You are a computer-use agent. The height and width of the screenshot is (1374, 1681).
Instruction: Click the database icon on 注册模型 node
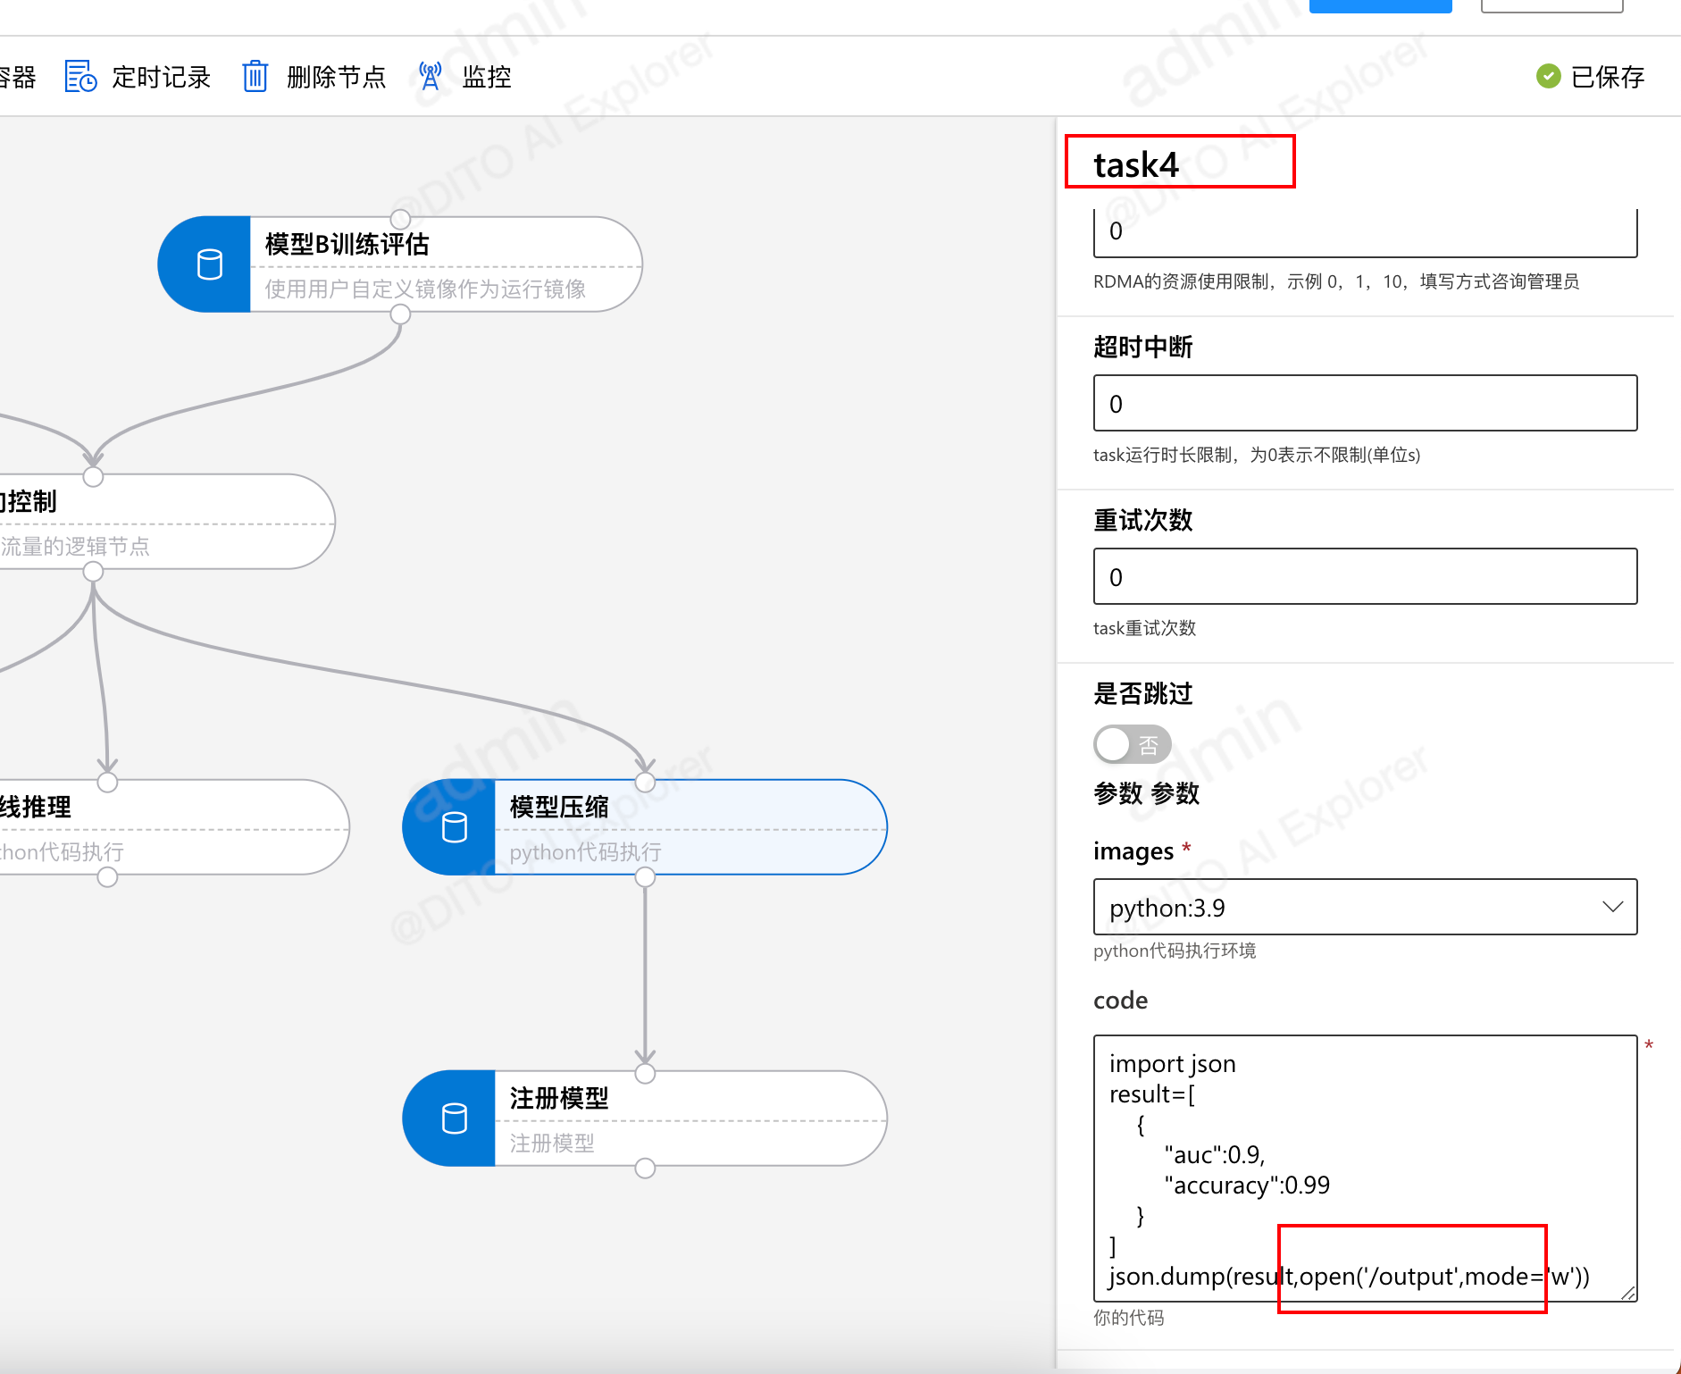click(x=455, y=1118)
